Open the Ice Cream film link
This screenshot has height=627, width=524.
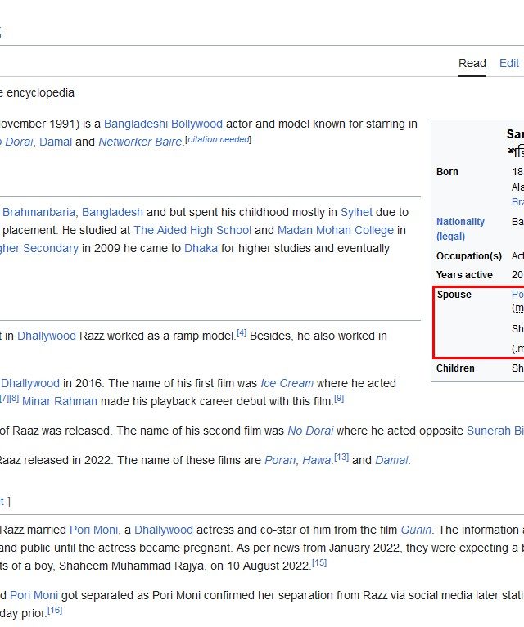click(x=287, y=383)
